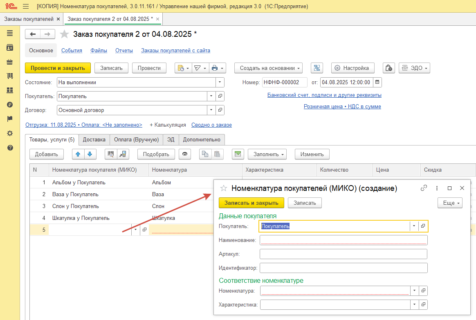Get a link using the chain icon in the dialog
The width and height of the screenshot is (476, 320).
click(424, 188)
